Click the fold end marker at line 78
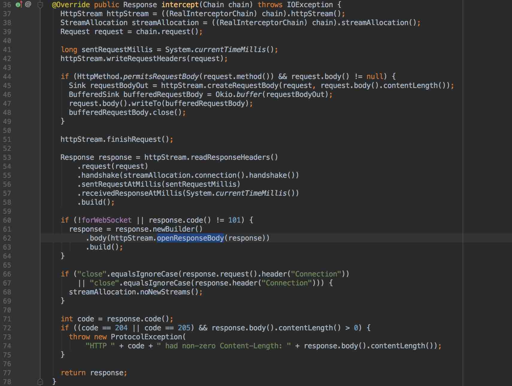The height and width of the screenshot is (386, 512). click(40, 382)
